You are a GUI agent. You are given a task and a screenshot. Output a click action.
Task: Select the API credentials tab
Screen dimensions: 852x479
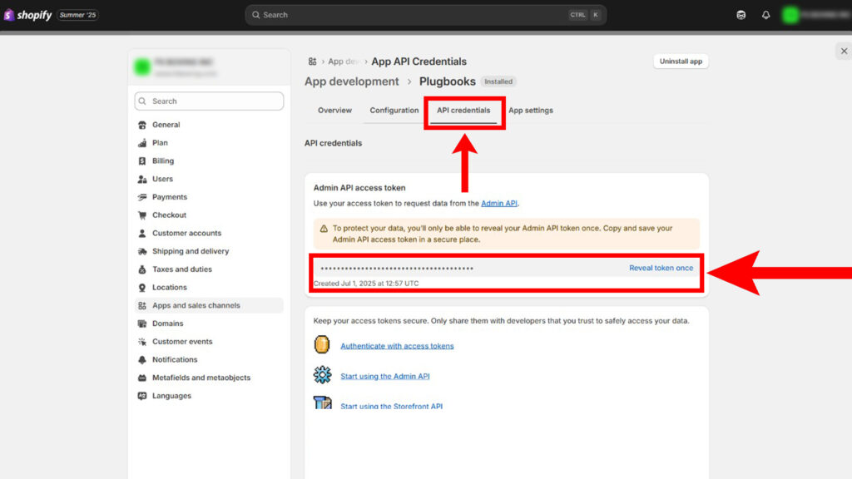point(463,111)
